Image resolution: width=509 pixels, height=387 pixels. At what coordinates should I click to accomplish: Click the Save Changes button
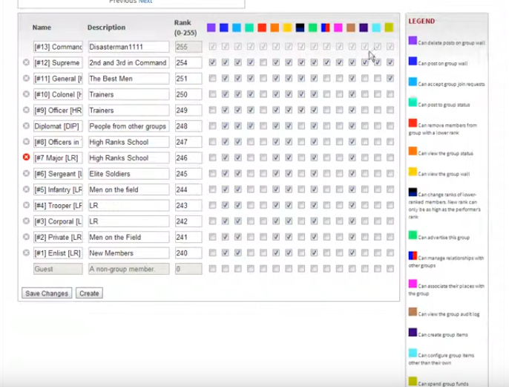coord(47,293)
